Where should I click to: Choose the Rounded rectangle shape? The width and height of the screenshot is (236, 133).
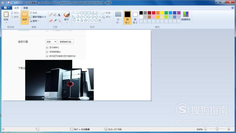pyautogui.click(x=89, y=13)
